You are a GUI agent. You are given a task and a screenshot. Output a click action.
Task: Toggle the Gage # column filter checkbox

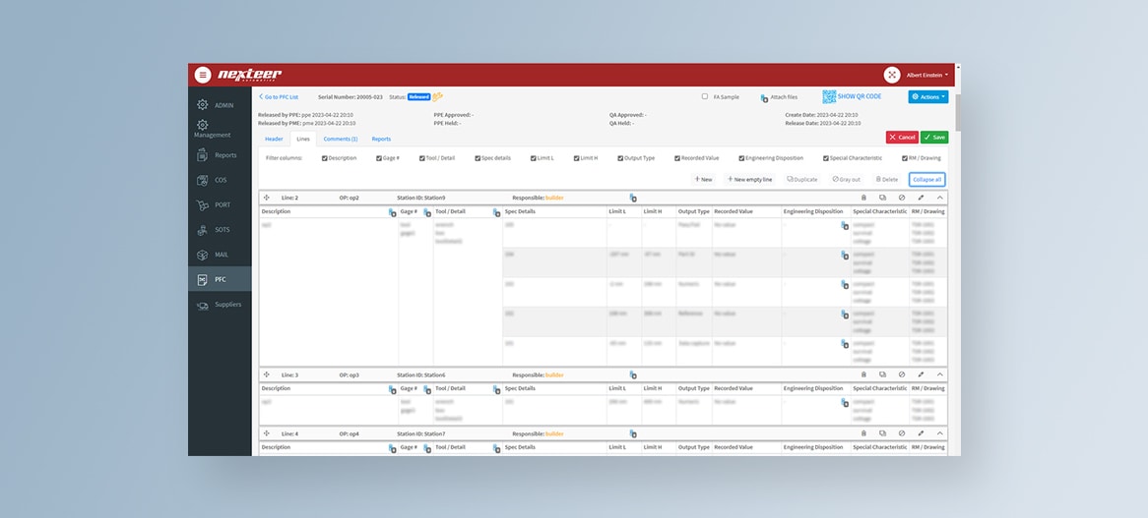[x=379, y=158]
